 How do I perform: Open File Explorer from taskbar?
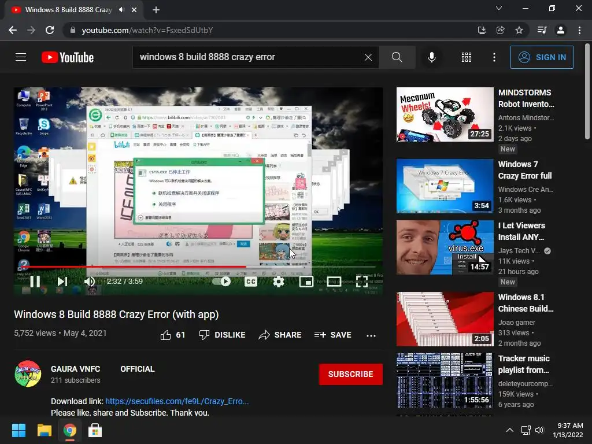[x=44, y=430]
